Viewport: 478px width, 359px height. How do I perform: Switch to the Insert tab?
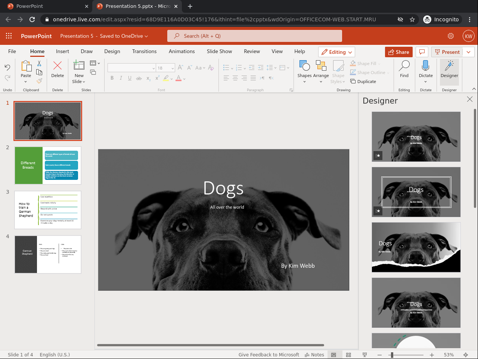tap(62, 51)
